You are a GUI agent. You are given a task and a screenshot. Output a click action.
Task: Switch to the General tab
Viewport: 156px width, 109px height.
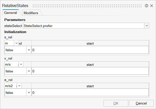[11, 13]
